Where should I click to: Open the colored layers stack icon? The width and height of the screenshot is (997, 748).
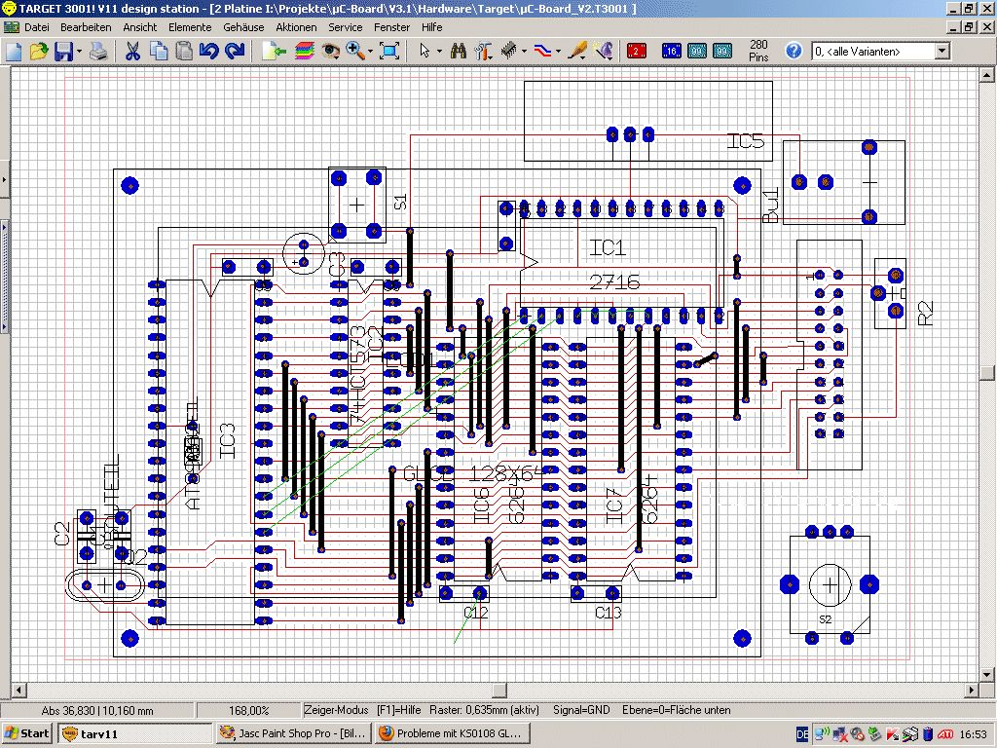305,51
